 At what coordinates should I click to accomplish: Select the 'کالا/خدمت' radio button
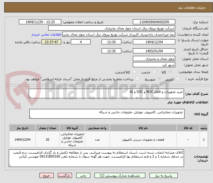pyautogui.click(x=134, y=72)
